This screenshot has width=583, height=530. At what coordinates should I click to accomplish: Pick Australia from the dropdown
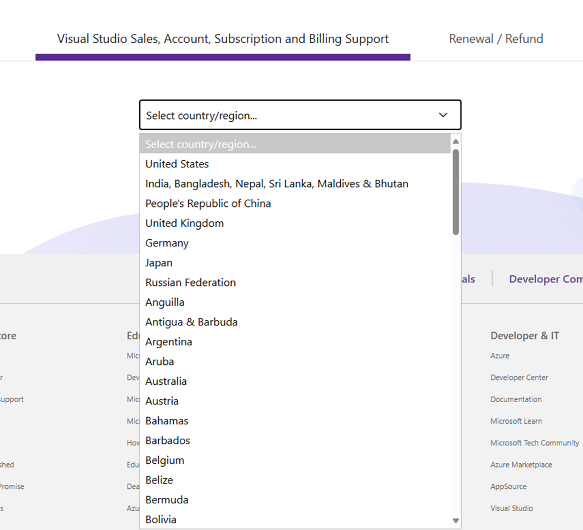[x=295, y=381]
